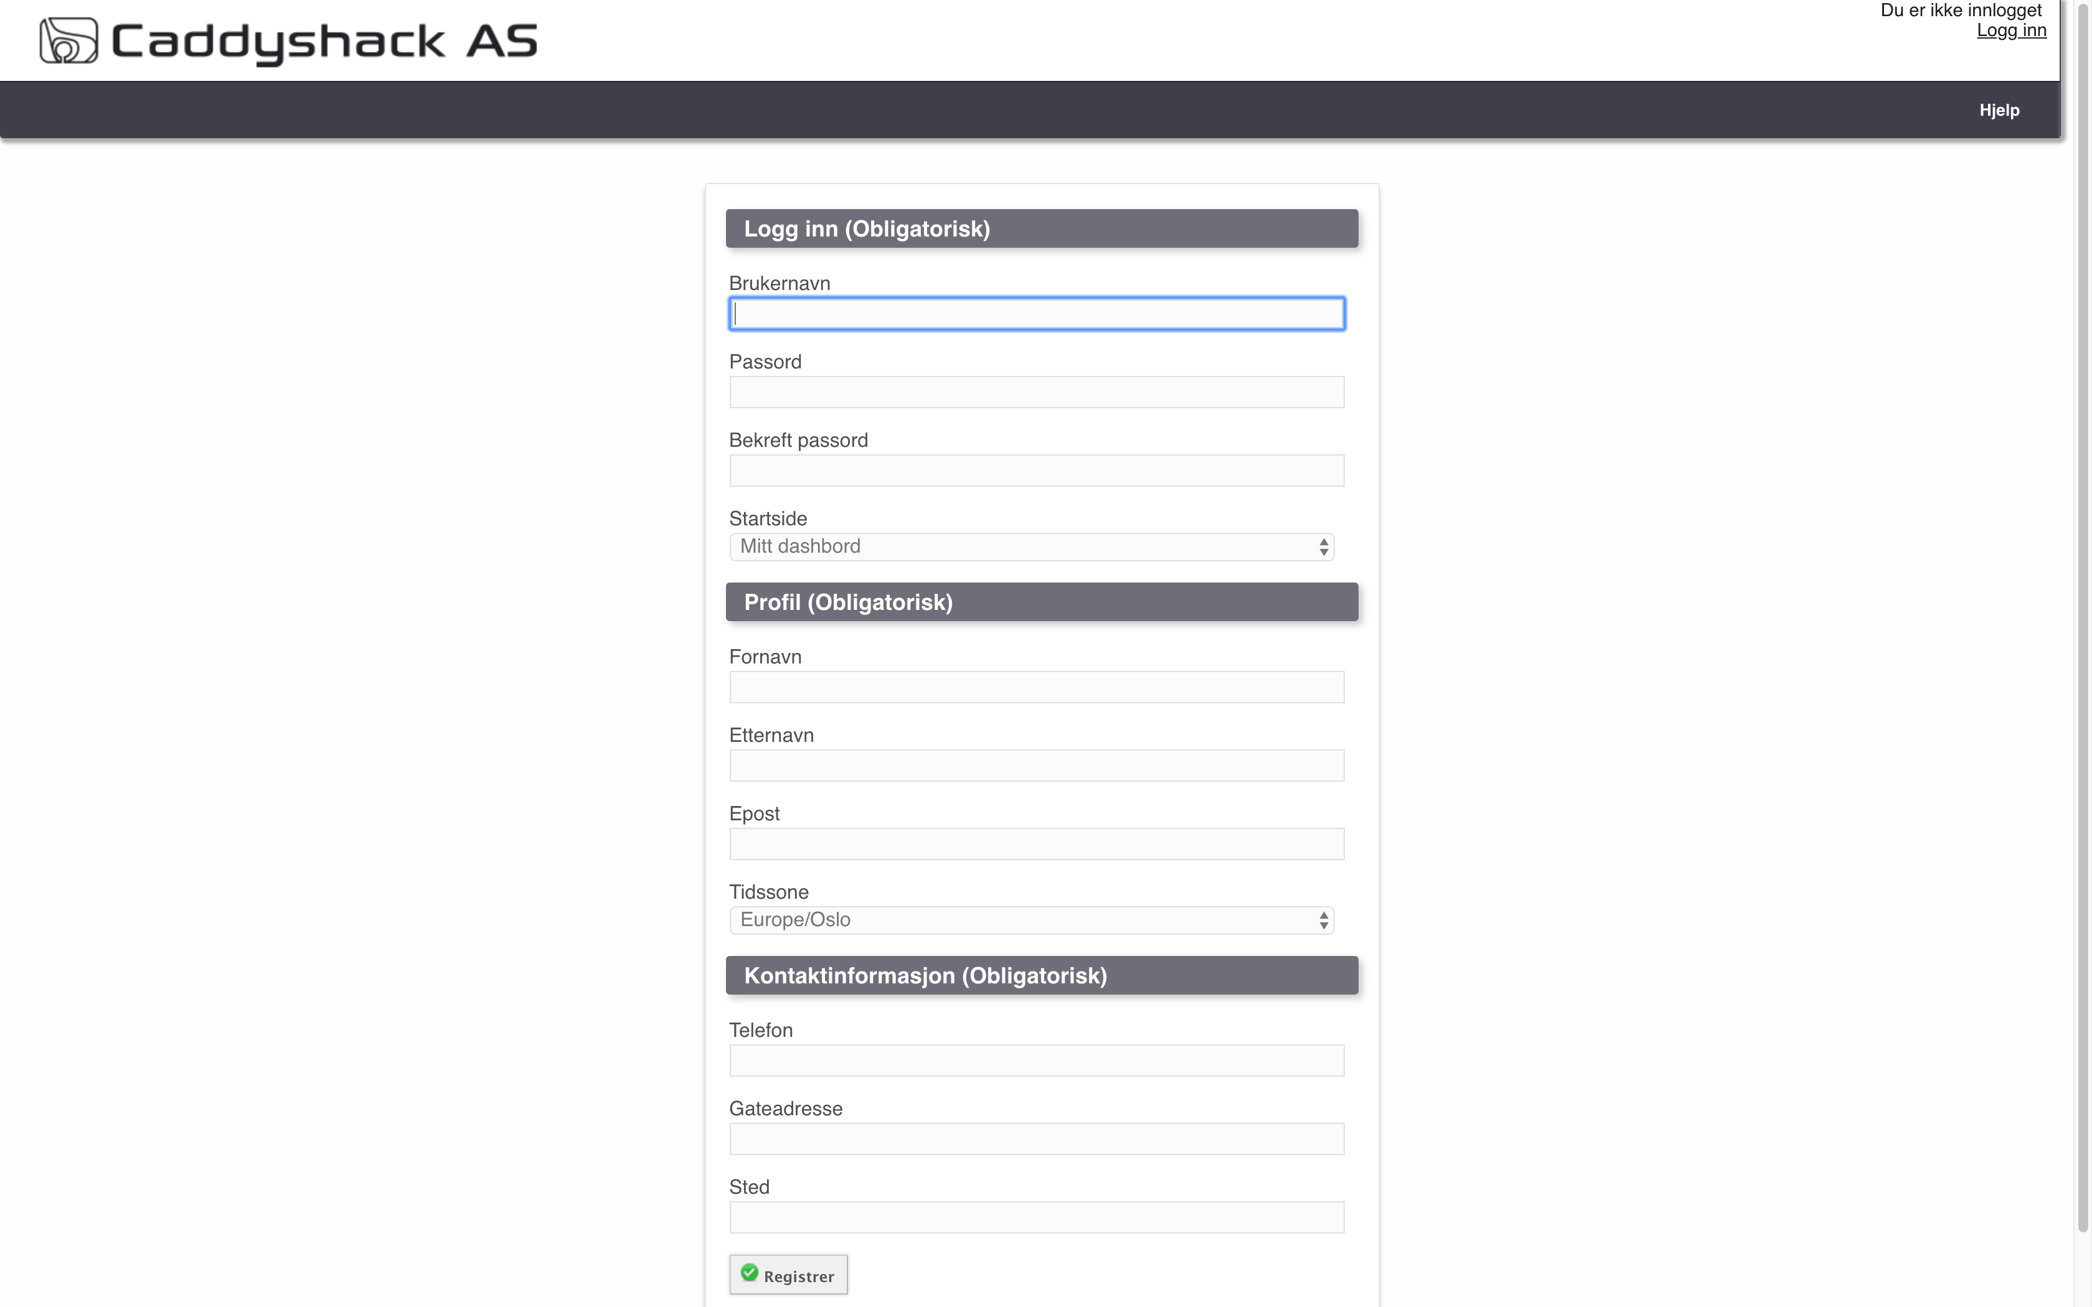The height and width of the screenshot is (1307, 2092).
Task: Click the Profil (Obligatorisk) section header
Action: tap(1042, 602)
